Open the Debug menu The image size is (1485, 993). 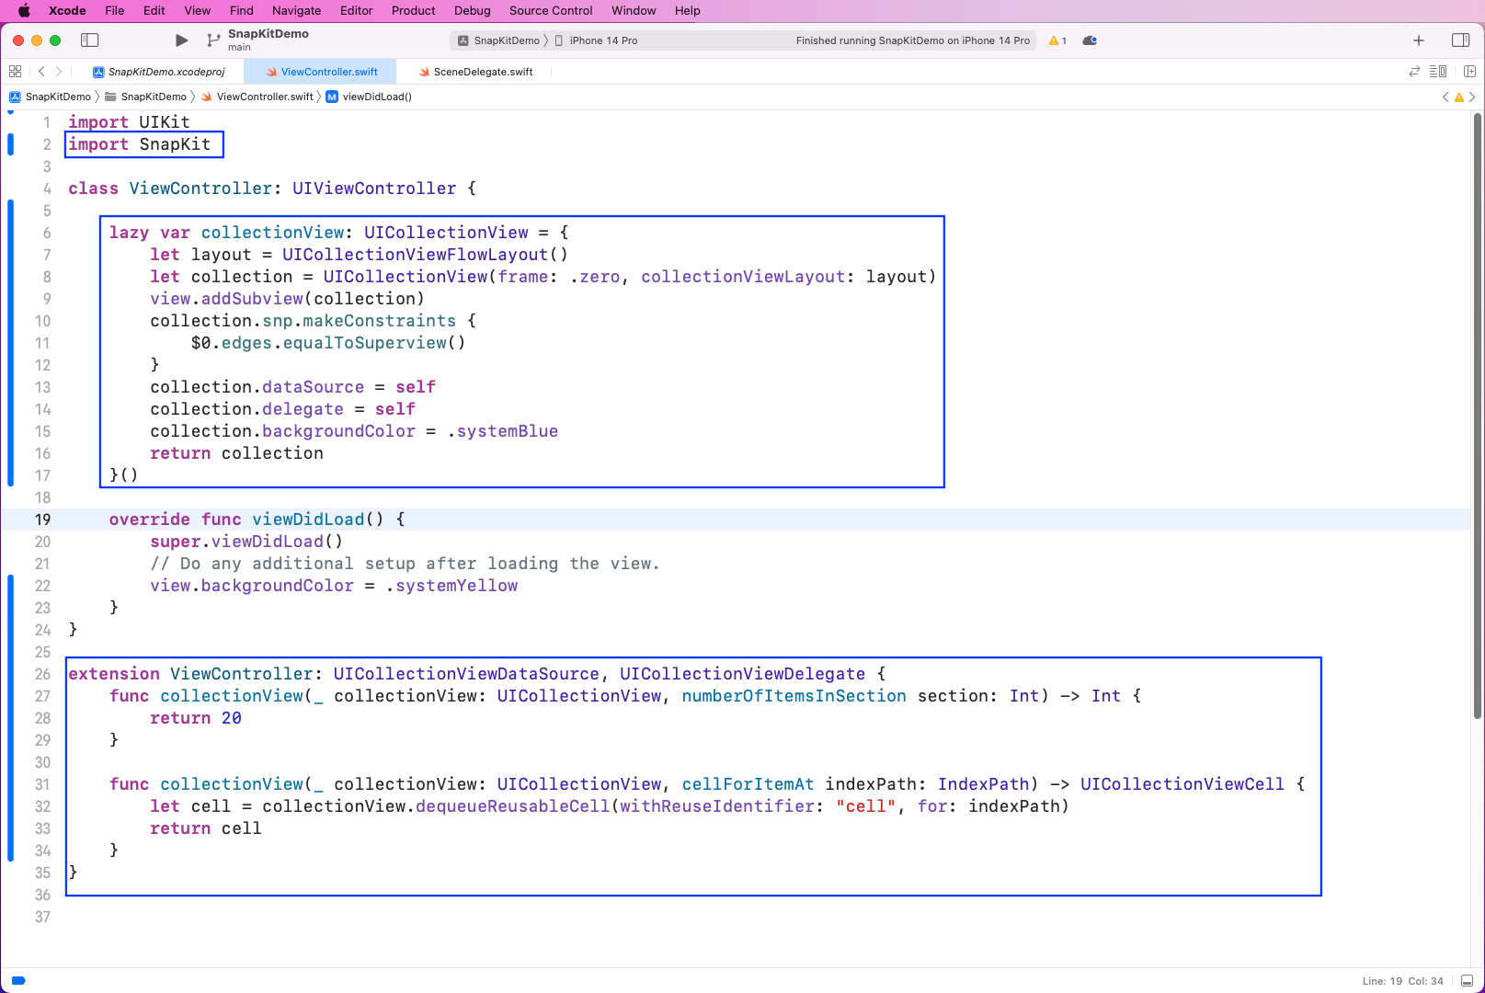click(x=473, y=10)
